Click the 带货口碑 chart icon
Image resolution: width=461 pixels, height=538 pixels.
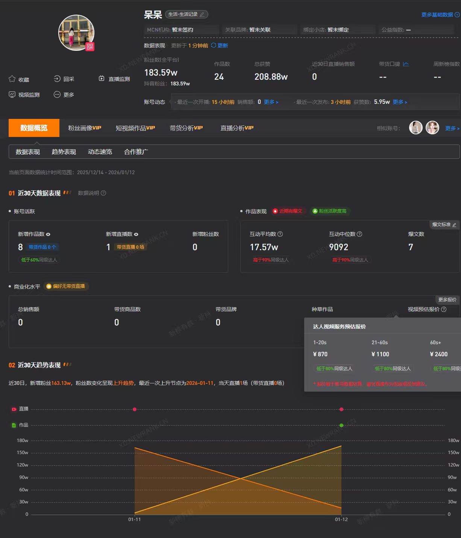pos(406,64)
